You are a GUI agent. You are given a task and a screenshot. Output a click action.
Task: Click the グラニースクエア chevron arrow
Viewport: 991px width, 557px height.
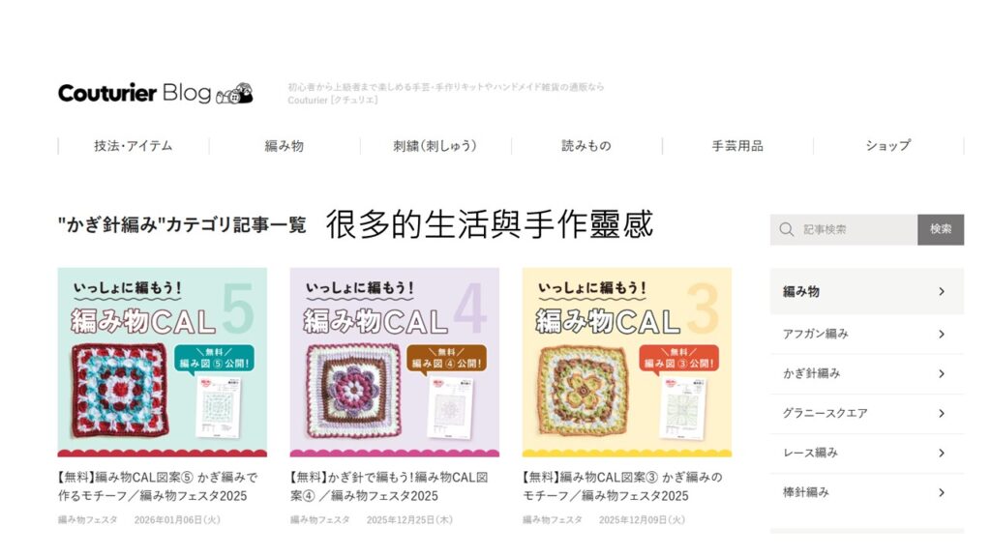point(942,414)
